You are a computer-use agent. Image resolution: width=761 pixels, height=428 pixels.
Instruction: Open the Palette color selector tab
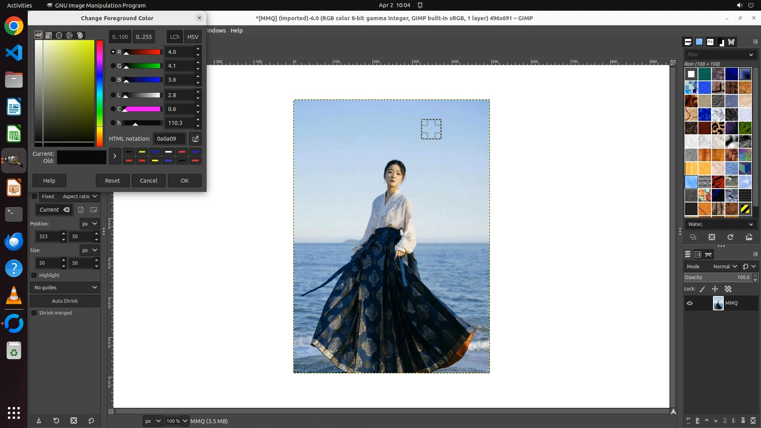80,35
